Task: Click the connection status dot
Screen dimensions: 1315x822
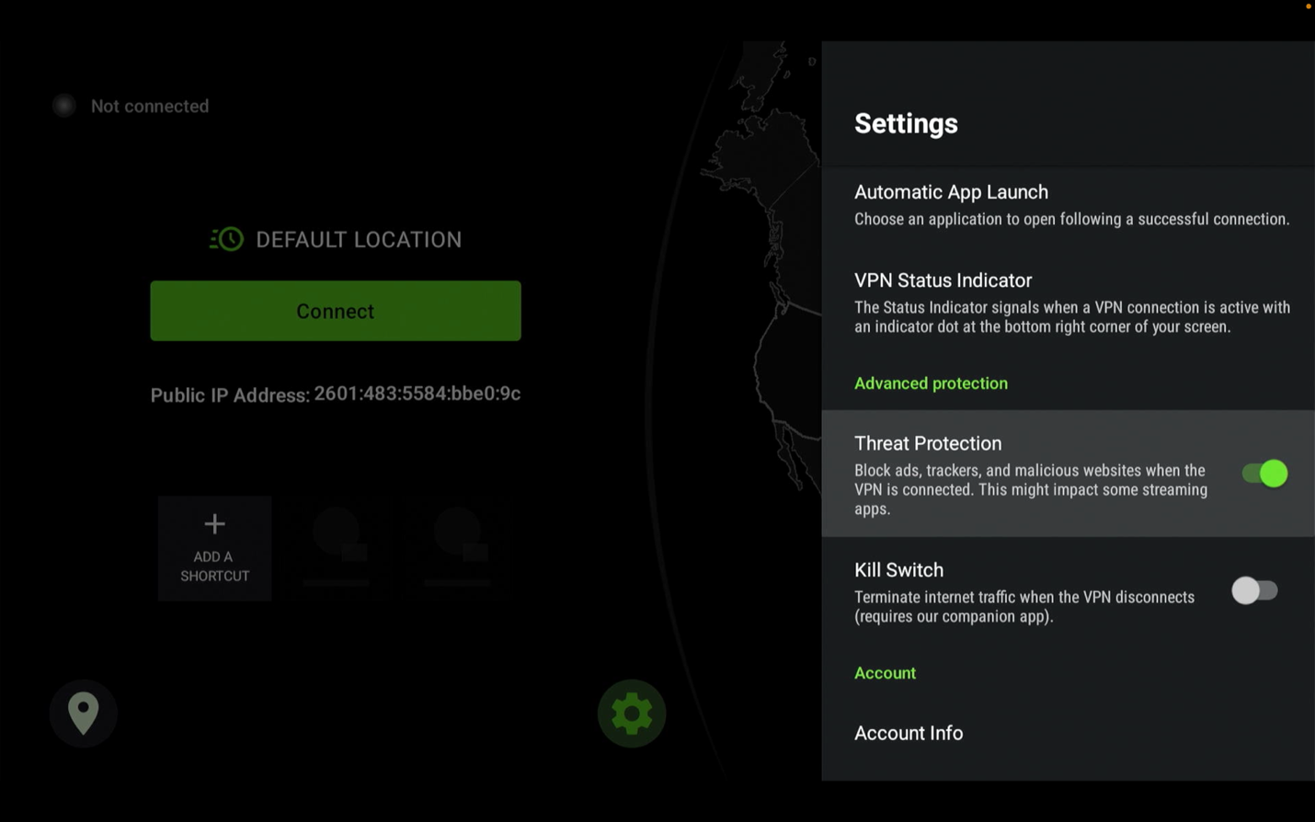Action: (63, 106)
